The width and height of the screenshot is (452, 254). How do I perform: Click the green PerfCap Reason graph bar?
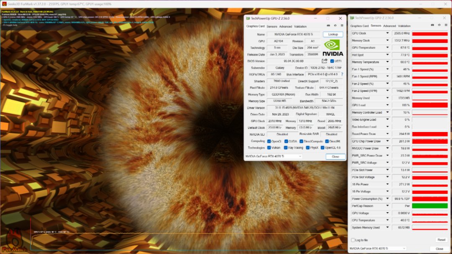pos(430,206)
